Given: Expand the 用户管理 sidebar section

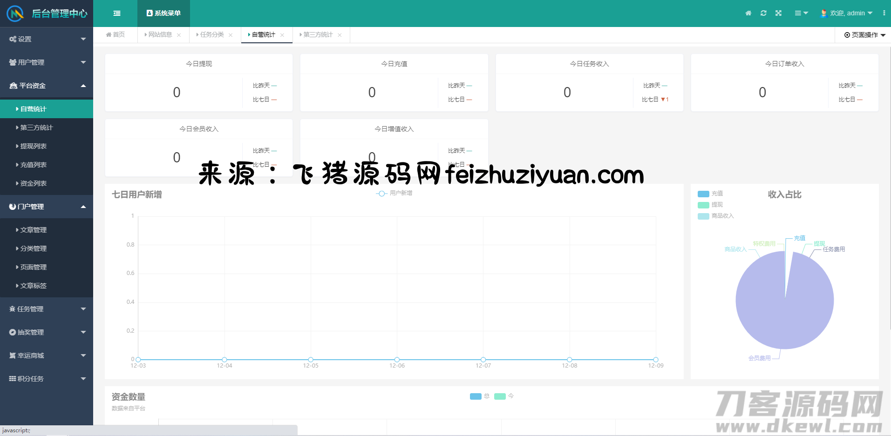Looking at the screenshot, I should 47,62.
